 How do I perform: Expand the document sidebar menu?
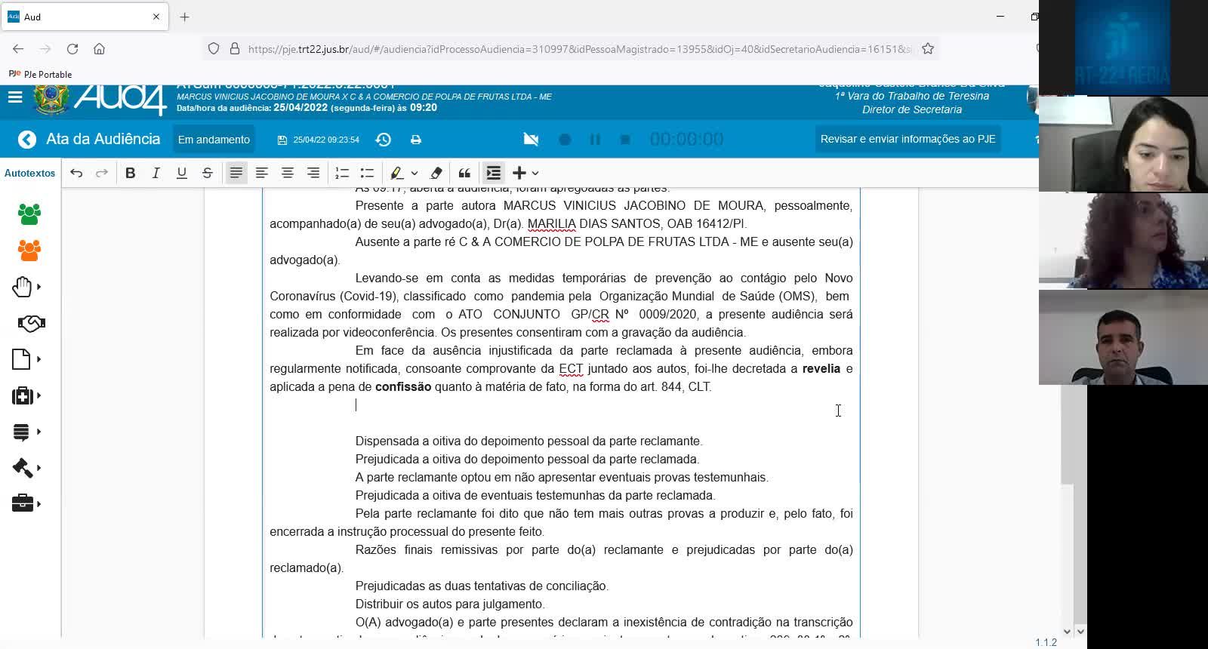click(x=26, y=359)
